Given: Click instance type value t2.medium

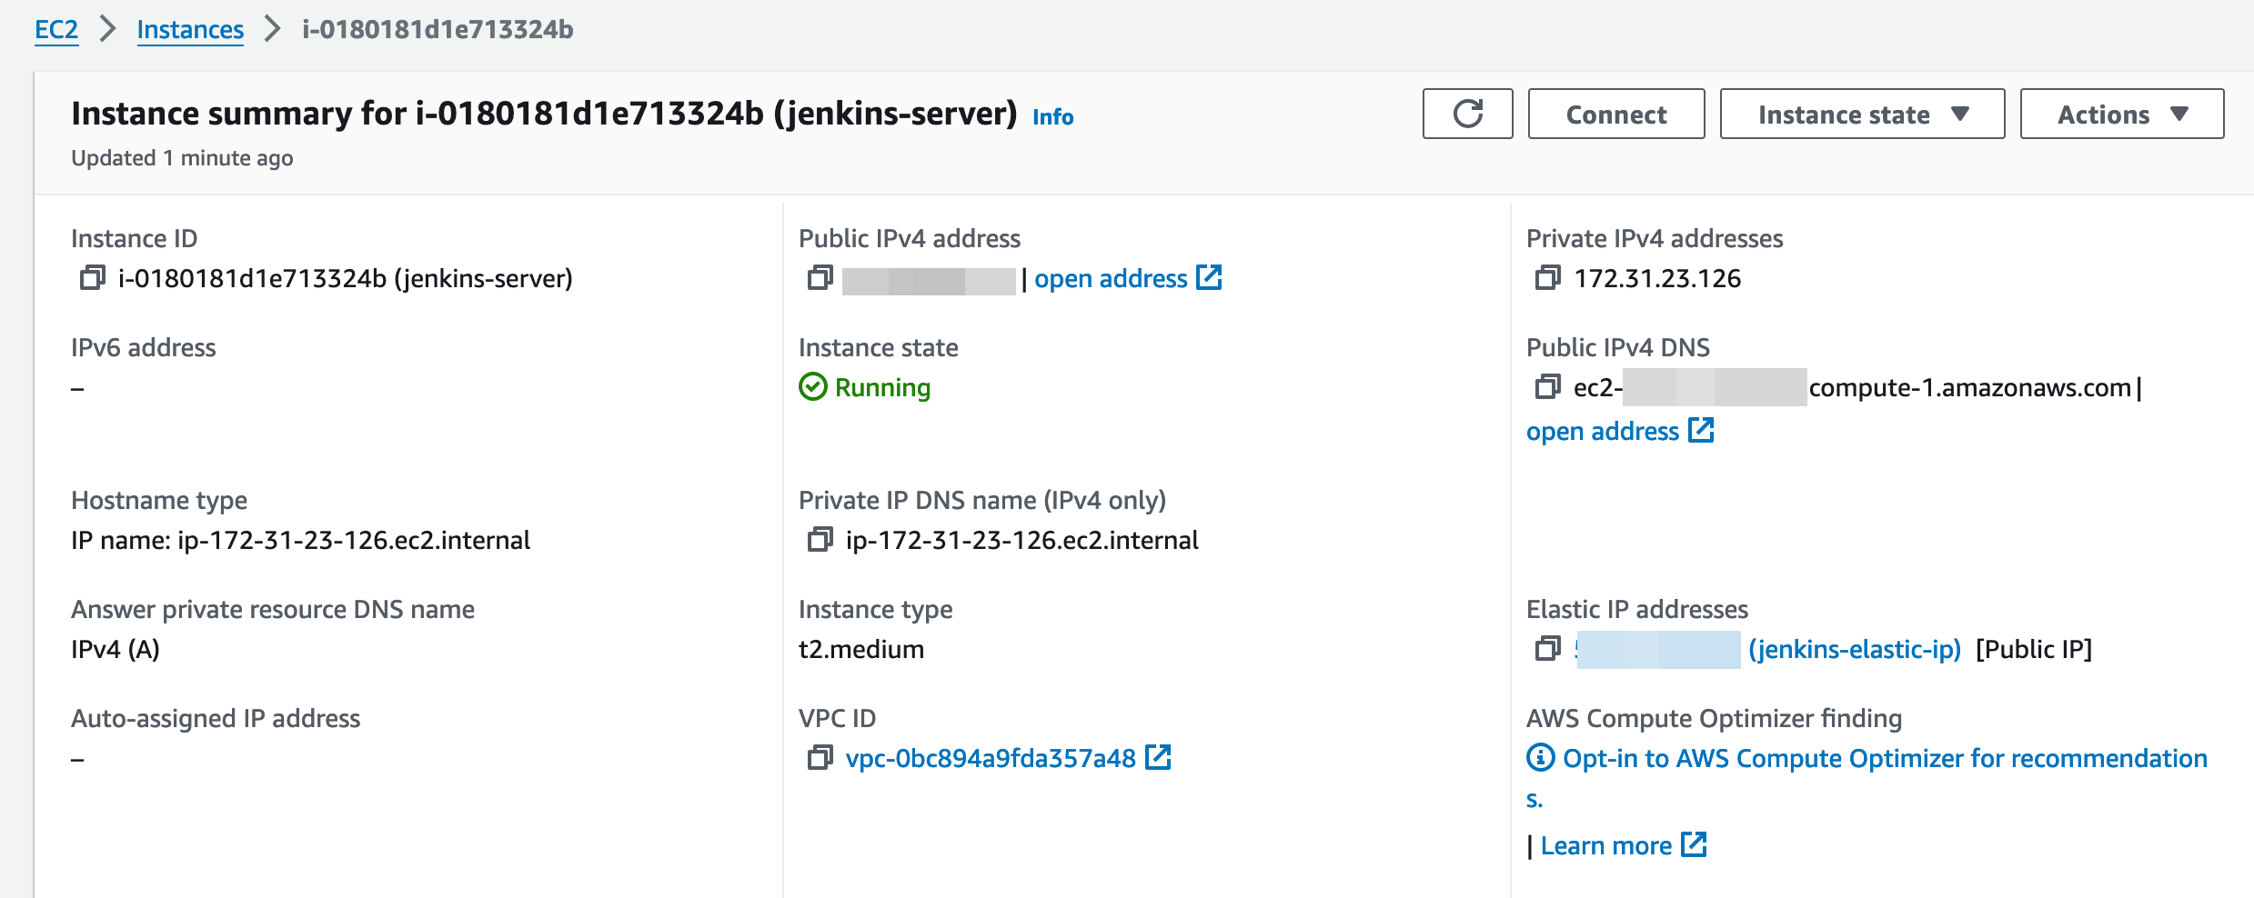Looking at the screenshot, I should tap(861, 649).
